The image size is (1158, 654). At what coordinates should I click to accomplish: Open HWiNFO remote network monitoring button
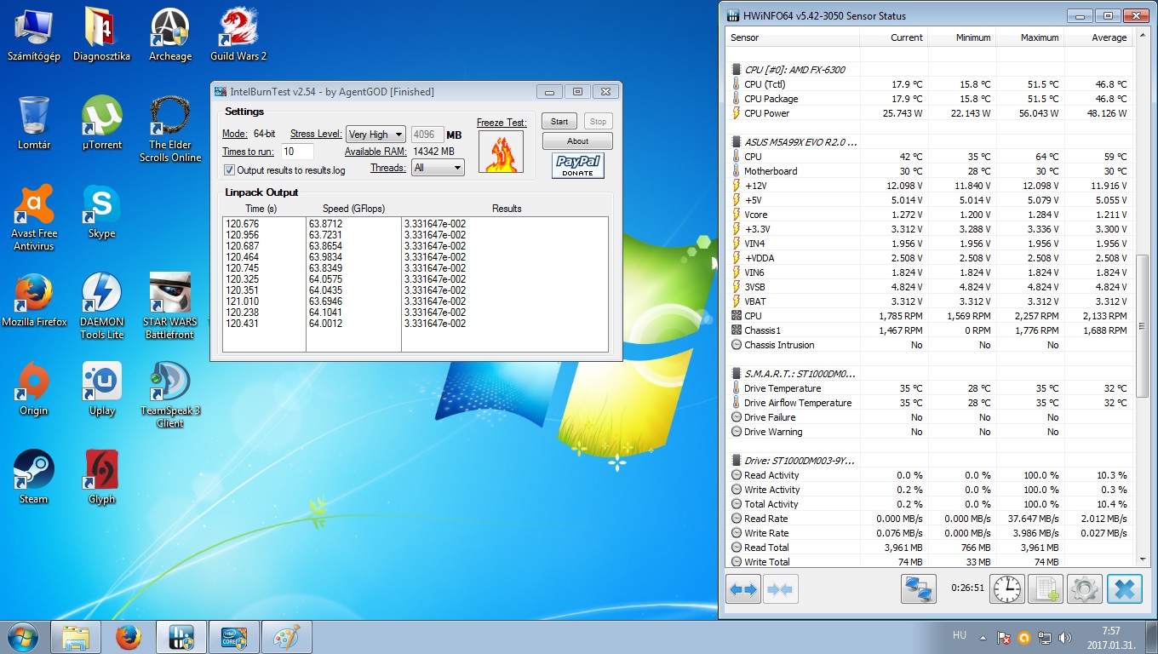tap(919, 588)
